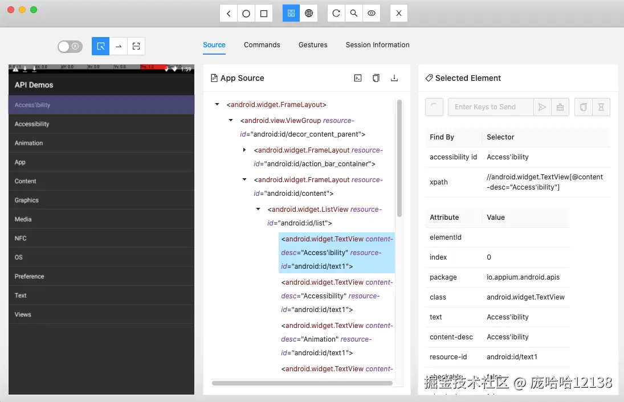Select Views item in API Demos list
The height and width of the screenshot is (402, 624).
101,314
